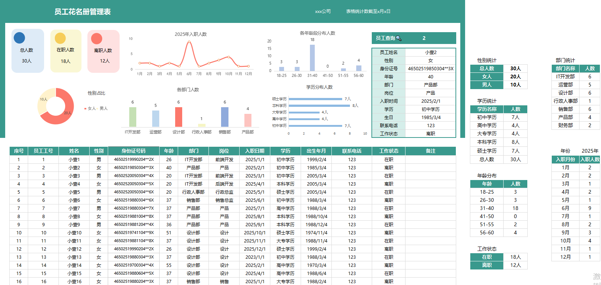
Task: Click the blue circle on 总人数 card
Action: pyautogui.click(x=19, y=38)
